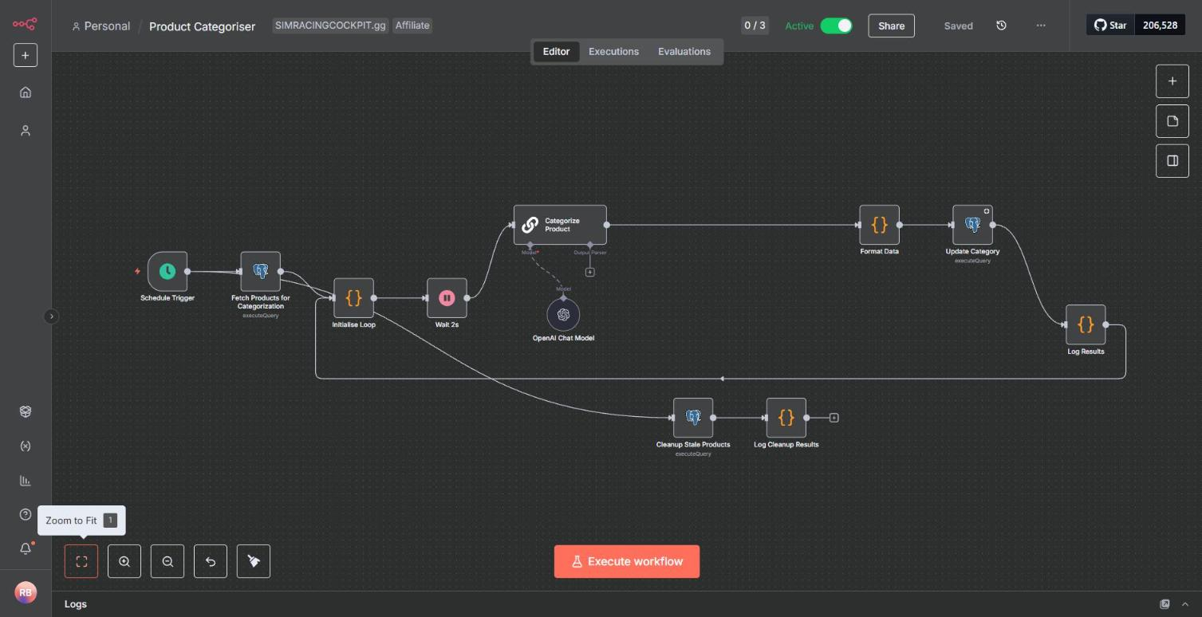This screenshot has width=1202, height=617.
Task: Select the Log Results code node
Action: pos(1086,324)
